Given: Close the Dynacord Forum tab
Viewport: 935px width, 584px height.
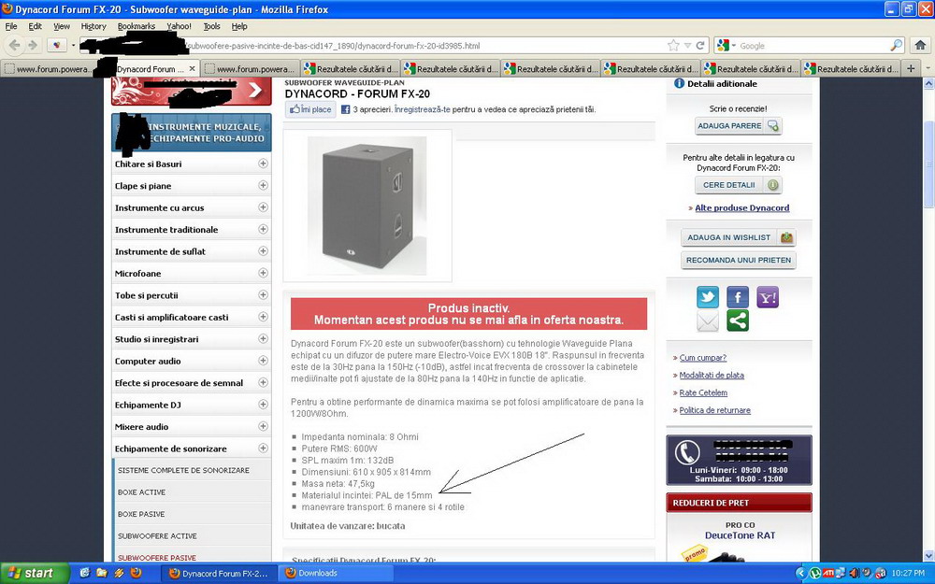Looking at the screenshot, I should pyautogui.click(x=192, y=68).
